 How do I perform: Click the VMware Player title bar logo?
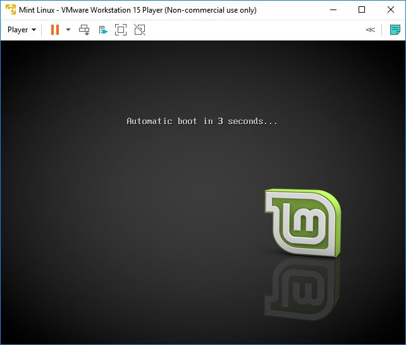click(x=11, y=9)
